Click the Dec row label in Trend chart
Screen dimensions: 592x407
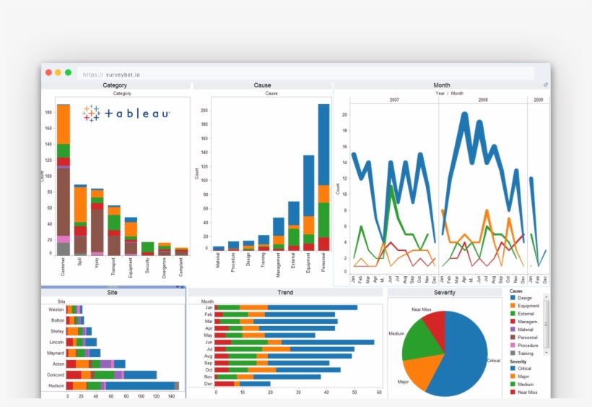pos(208,384)
